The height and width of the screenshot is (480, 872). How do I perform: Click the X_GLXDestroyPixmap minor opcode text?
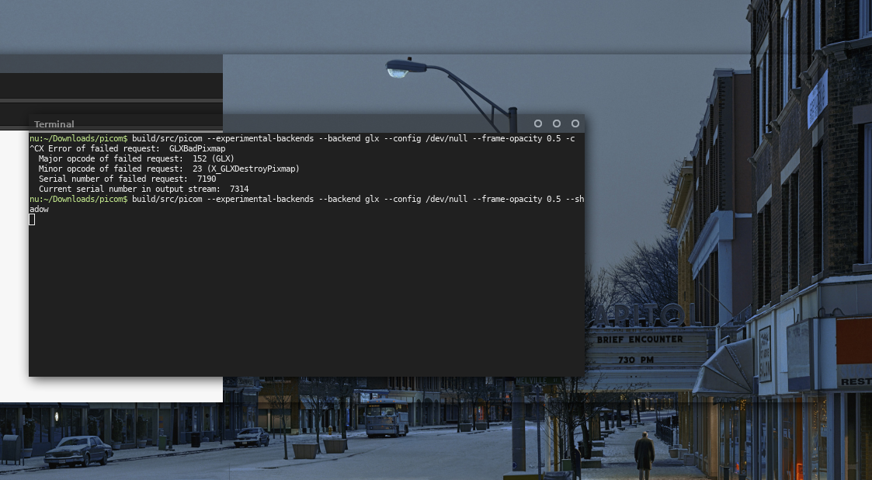(255, 169)
